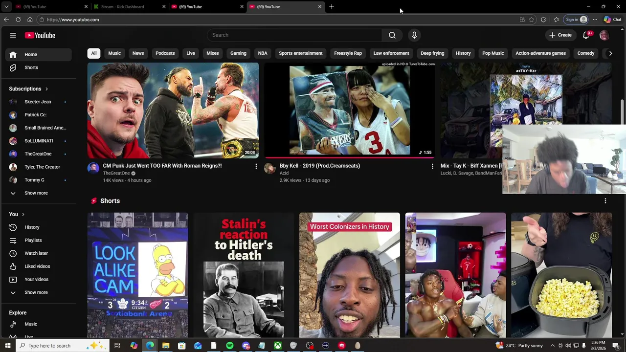Click the browser back arrow
The height and width of the screenshot is (352, 626).
point(6,20)
